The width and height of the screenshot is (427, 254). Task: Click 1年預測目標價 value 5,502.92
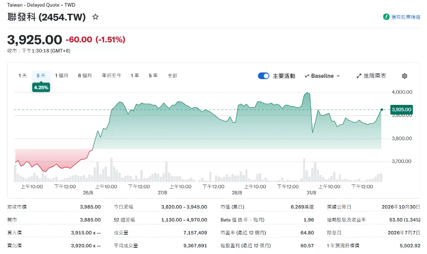(x=410, y=246)
